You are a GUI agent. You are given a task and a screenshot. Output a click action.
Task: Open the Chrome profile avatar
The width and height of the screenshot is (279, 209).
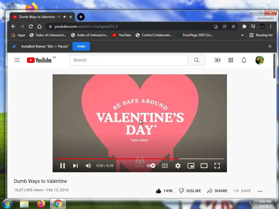click(262, 26)
